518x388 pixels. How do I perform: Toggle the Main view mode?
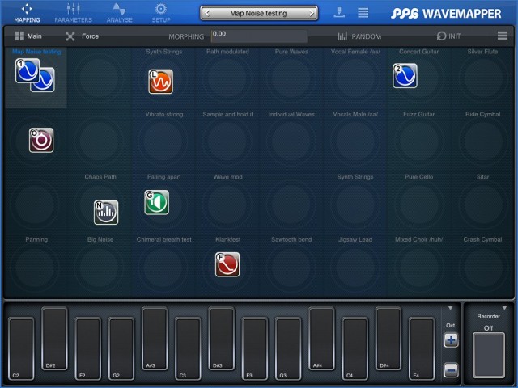click(28, 36)
